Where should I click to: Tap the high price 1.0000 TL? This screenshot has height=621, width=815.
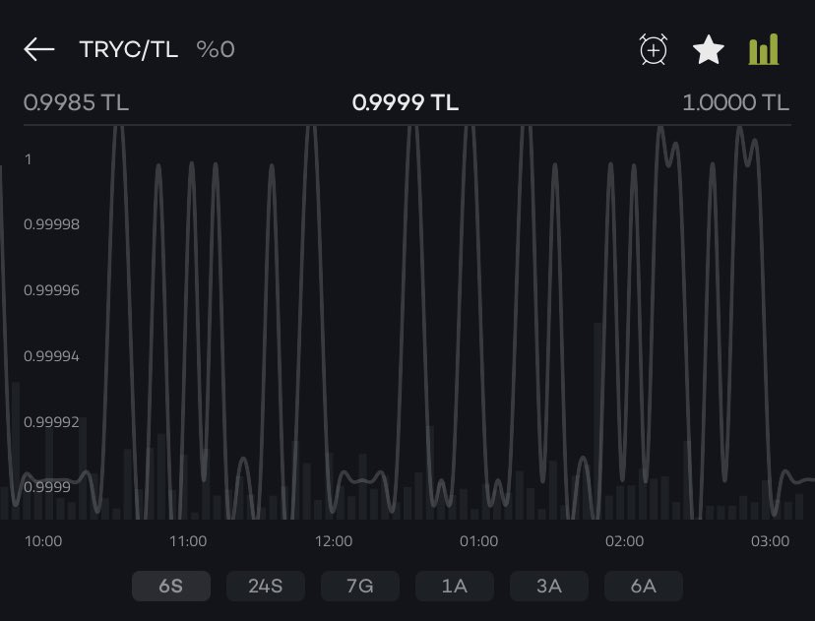pyautogui.click(x=736, y=102)
